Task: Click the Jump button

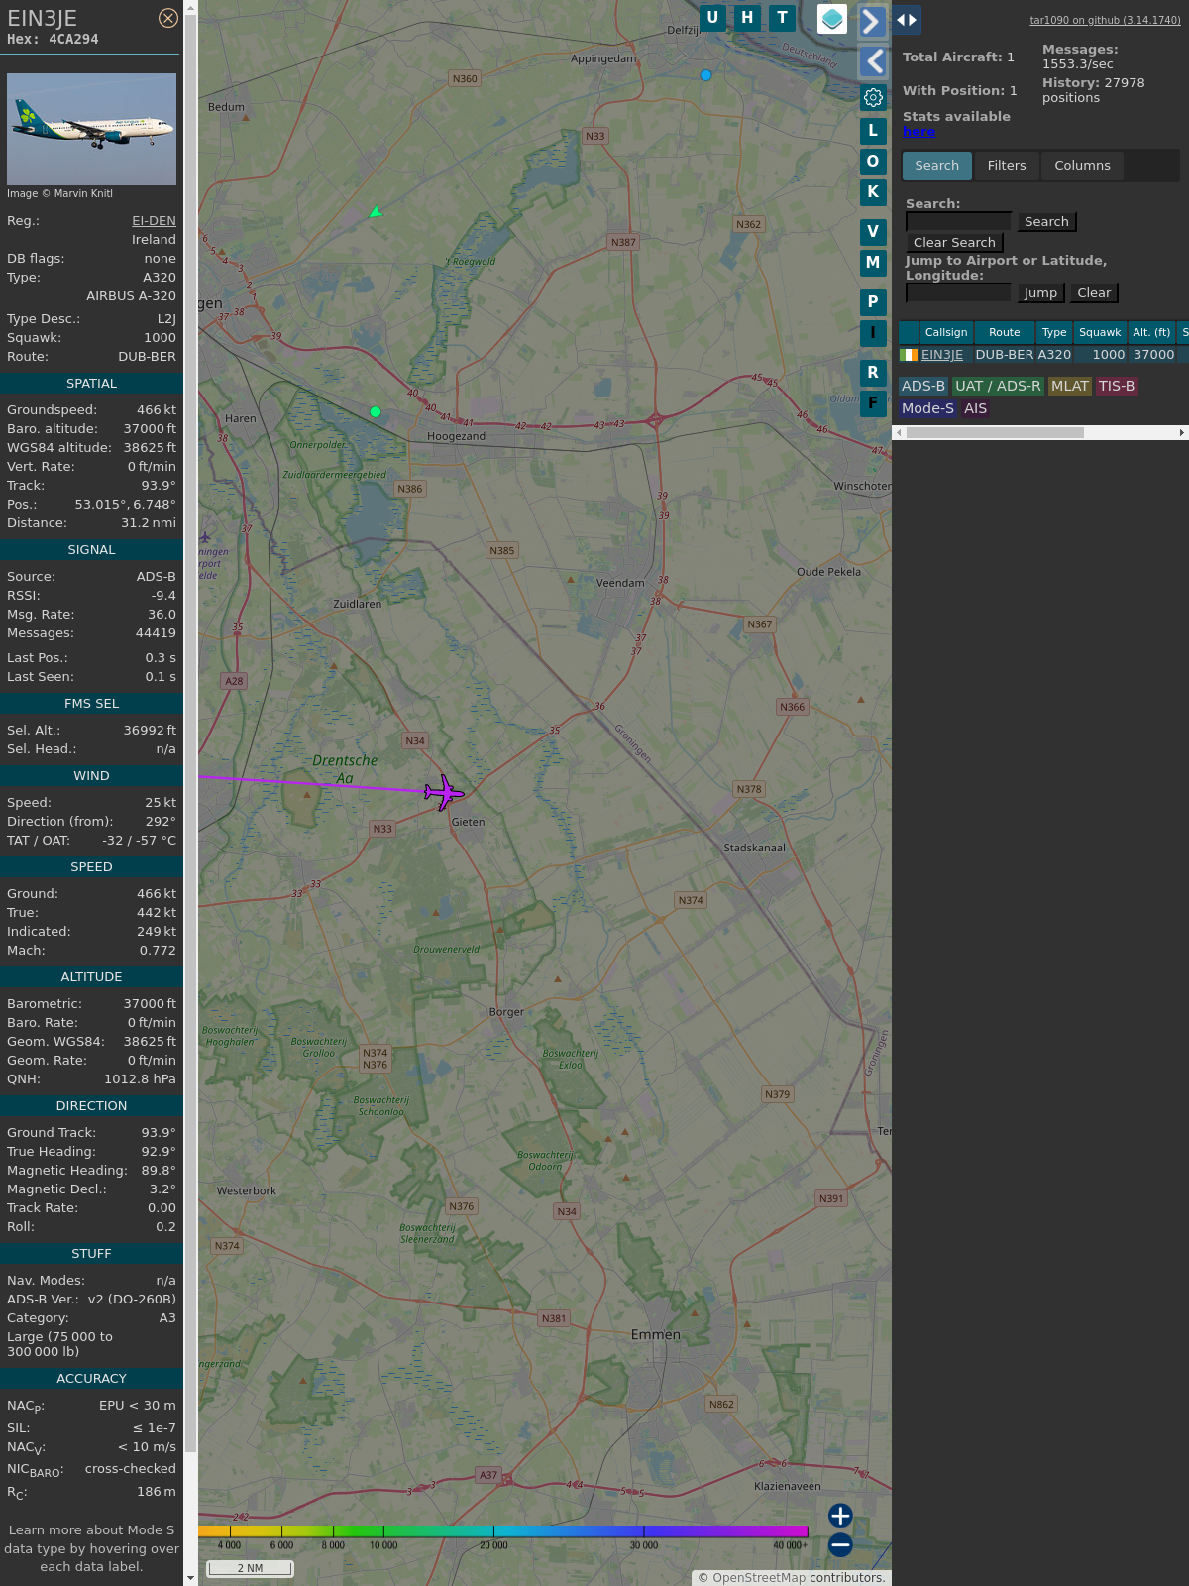Action: coord(1040,293)
